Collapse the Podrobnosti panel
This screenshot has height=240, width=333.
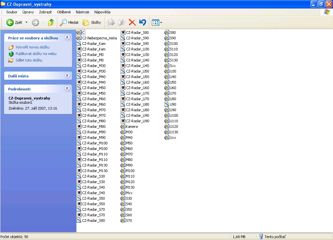click(x=67, y=88)
